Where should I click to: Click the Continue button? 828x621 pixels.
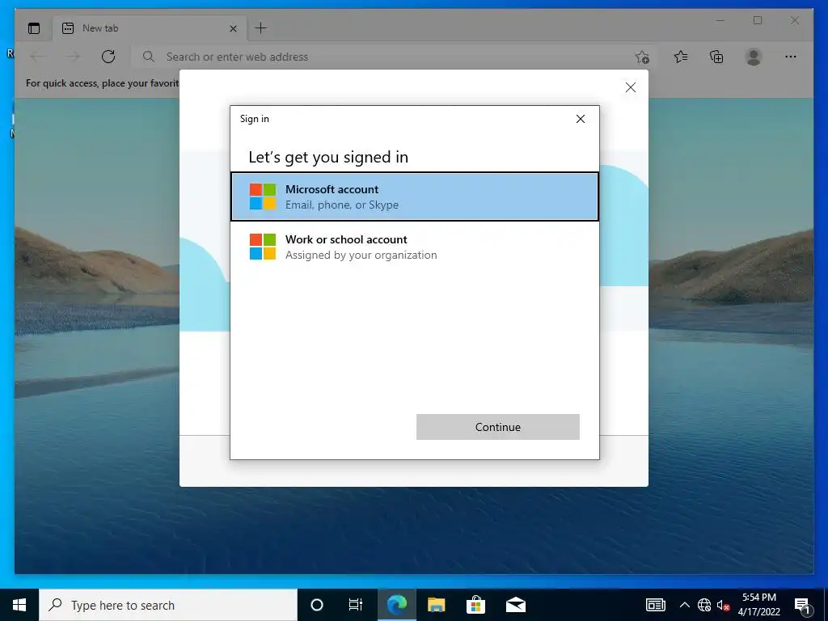[497, 427]
